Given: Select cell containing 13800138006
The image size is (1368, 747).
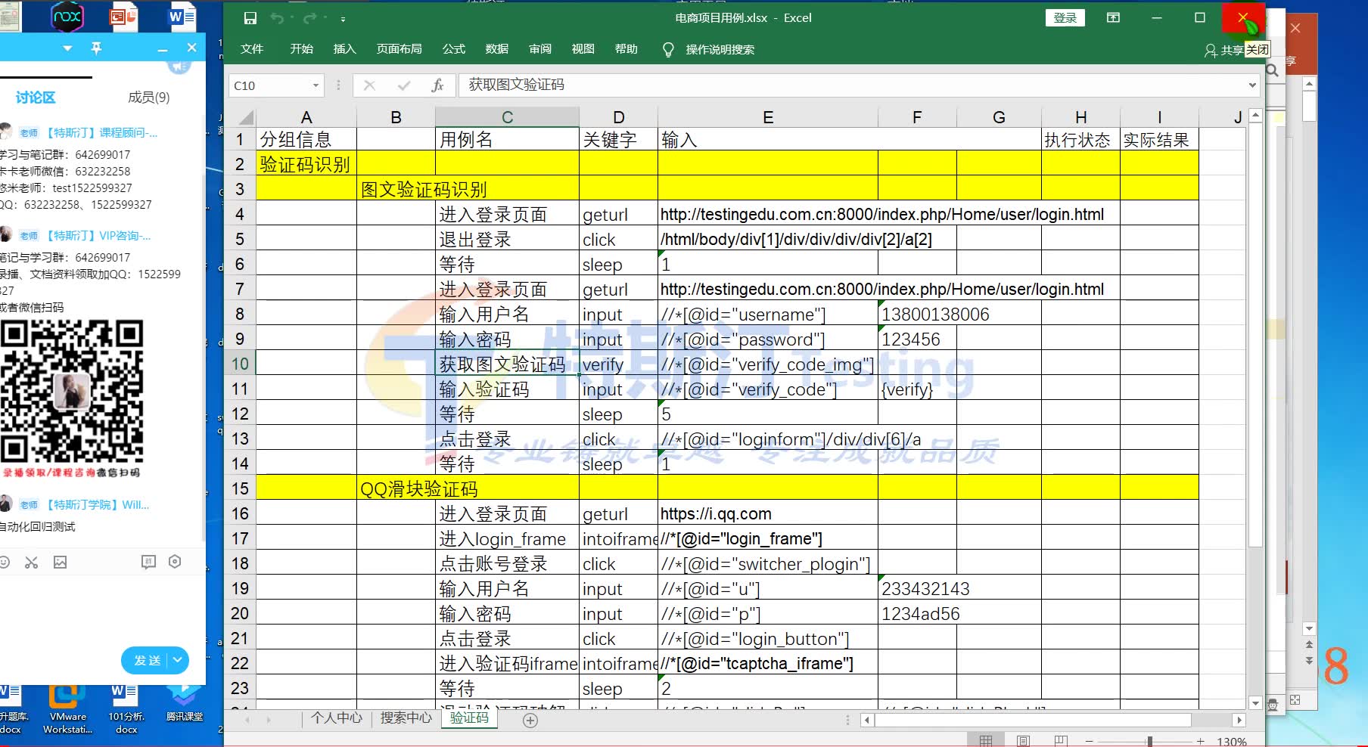Looking at the screenshot, I should 917,314.
